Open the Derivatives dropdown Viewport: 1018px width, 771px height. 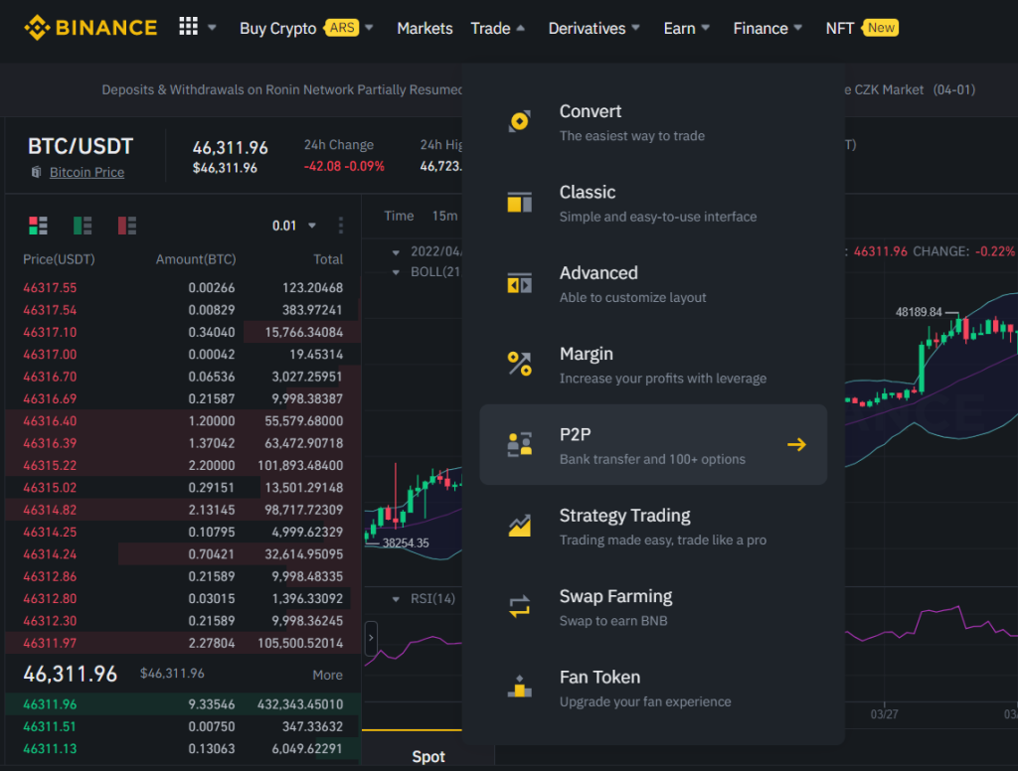tap(635, 28)
